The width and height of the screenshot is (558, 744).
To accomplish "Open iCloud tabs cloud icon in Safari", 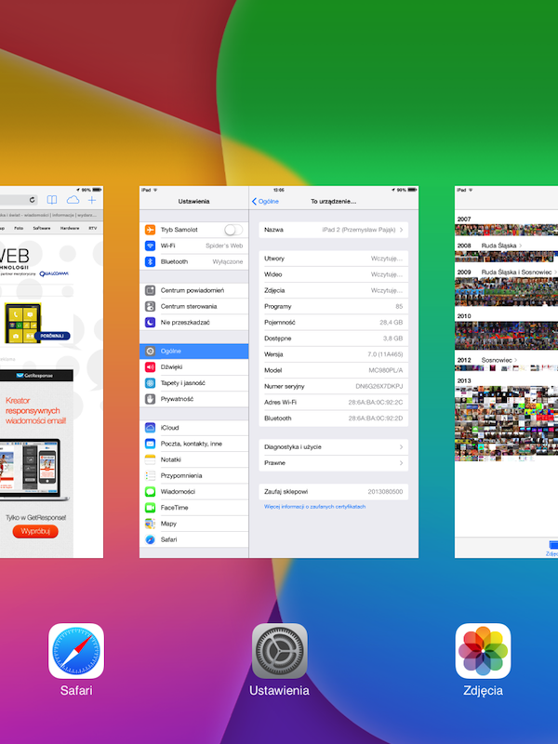I will coord(73,200).
